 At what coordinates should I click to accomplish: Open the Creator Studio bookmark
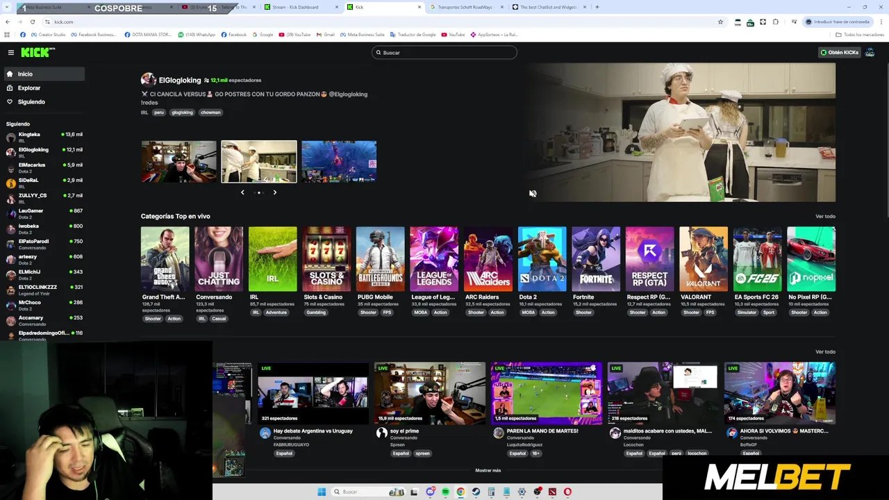(x=48, y=34)
